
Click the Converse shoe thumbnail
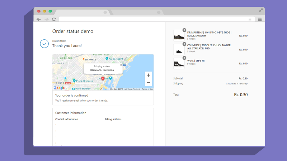point(179,49)
